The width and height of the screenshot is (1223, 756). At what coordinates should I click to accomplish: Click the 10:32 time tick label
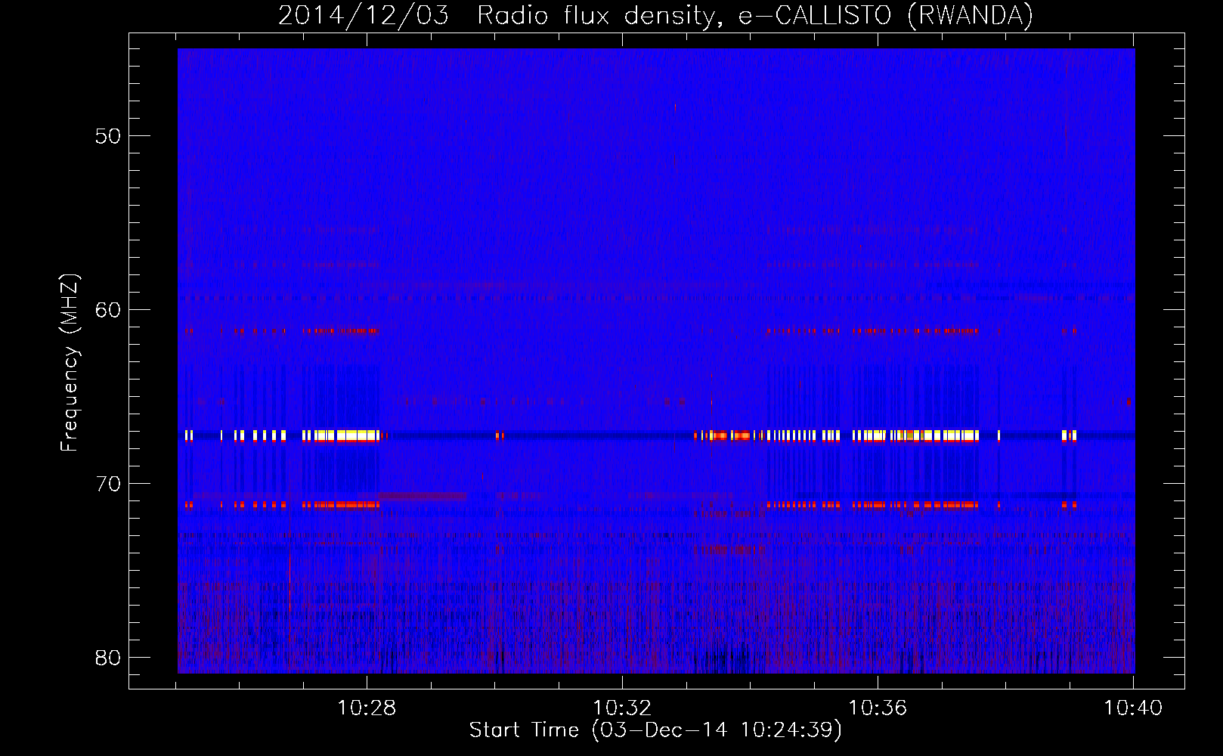coord(622,708)
